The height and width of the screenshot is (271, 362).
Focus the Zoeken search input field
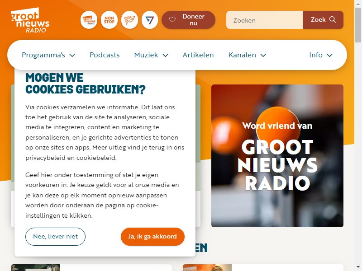point(265,20)
